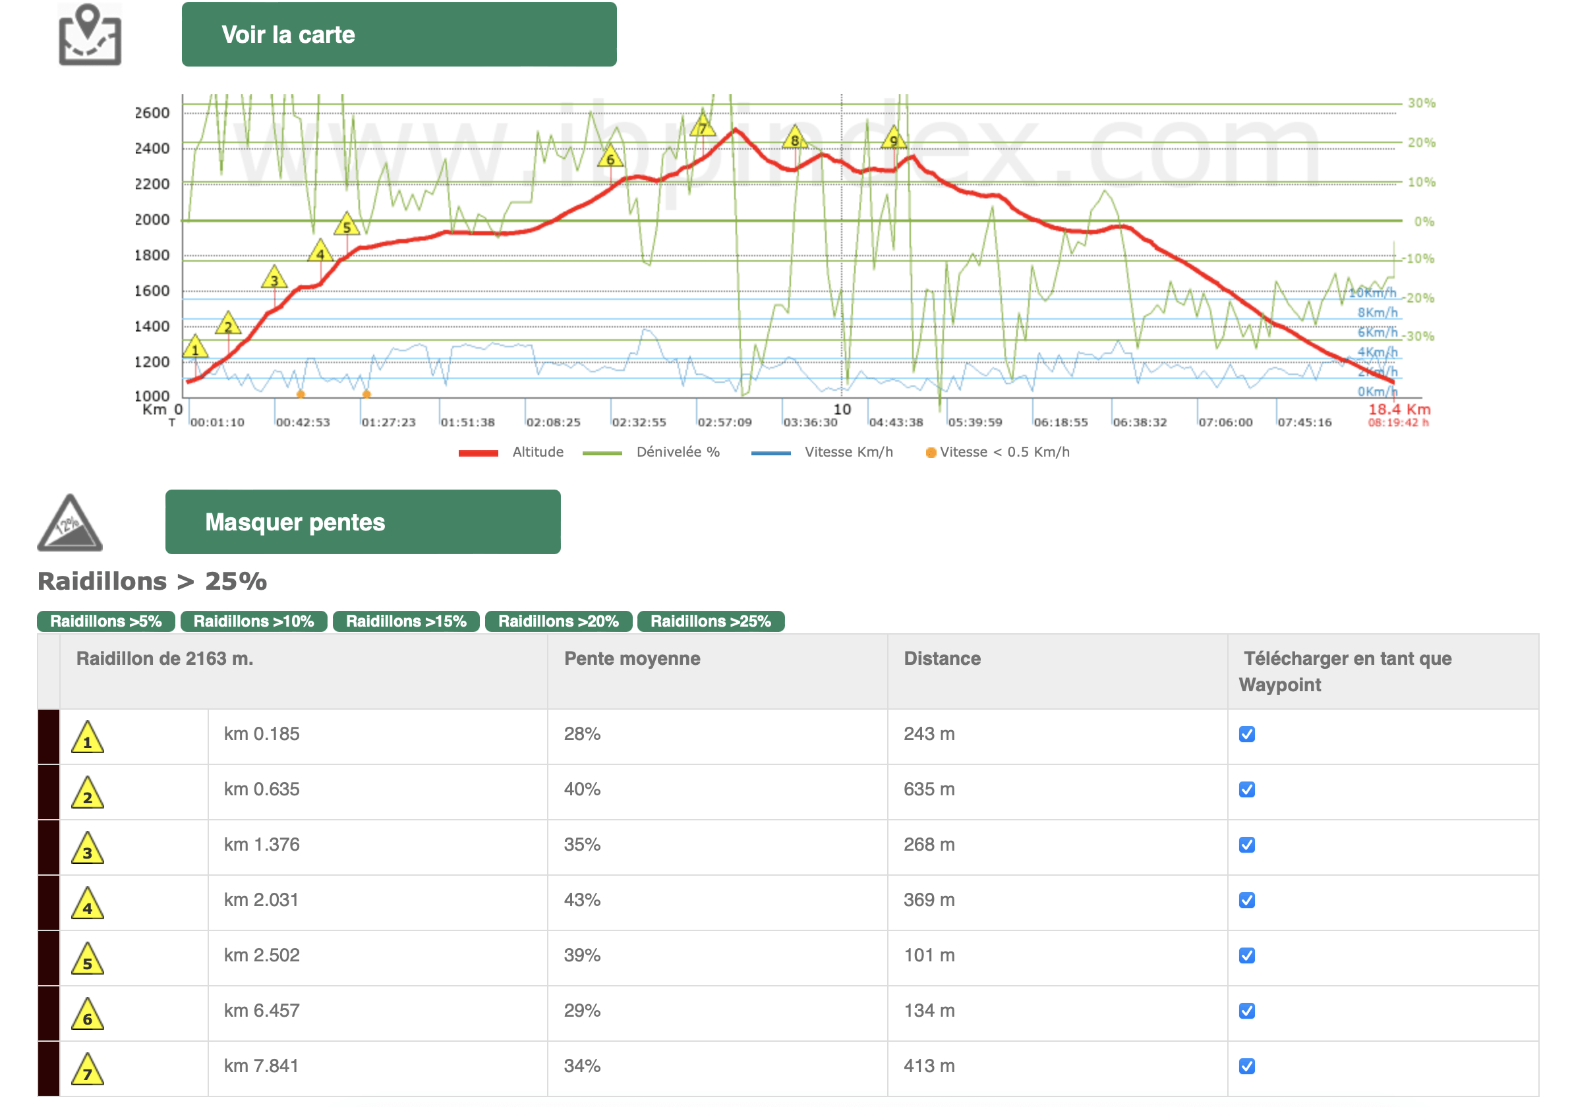Click chart marker triangle 6

(x=610, y=157)
